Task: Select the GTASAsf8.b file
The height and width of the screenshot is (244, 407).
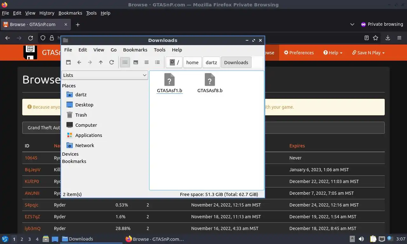Action: click(210, 83)
